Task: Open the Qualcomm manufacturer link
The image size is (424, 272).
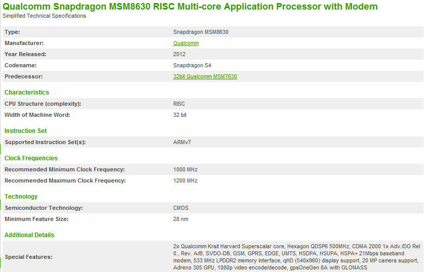Action: tap(186, 43)
